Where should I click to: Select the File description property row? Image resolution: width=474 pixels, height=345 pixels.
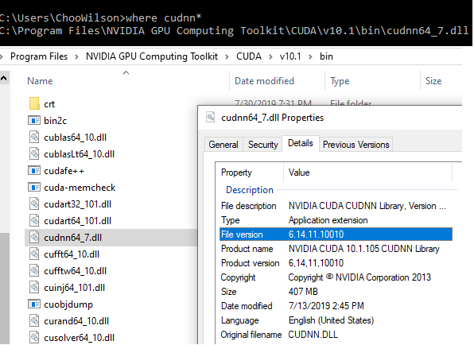[336, 206]
